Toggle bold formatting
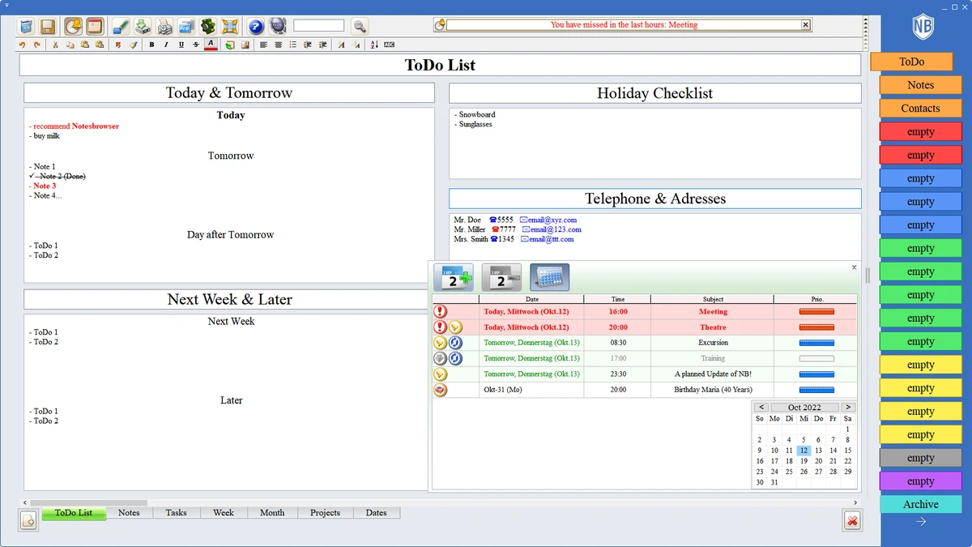The height and width of the screenshot is (547, 972). 151,45
